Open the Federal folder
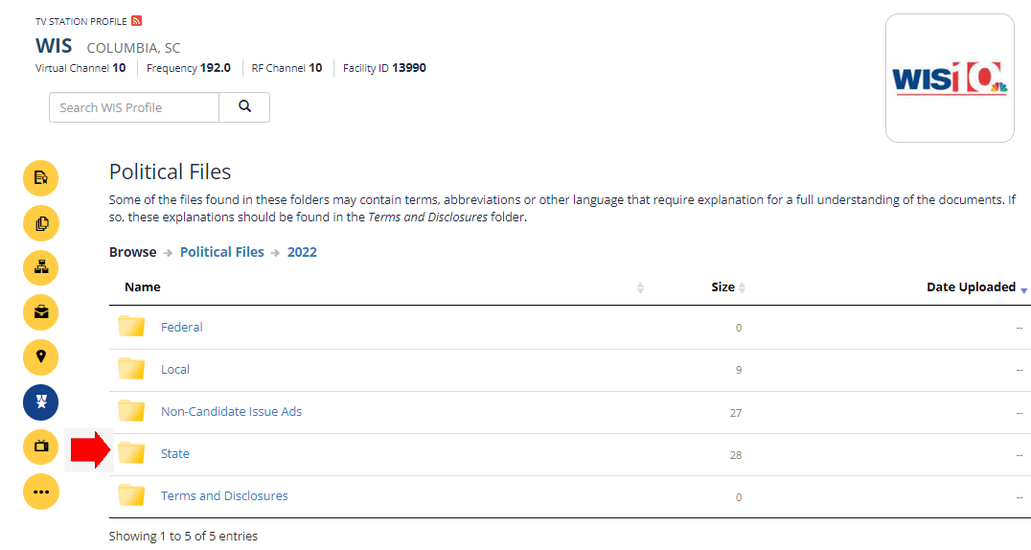The height and width of the screenshot is (550, 1031). pyautogui.click(x=181, y=328)
